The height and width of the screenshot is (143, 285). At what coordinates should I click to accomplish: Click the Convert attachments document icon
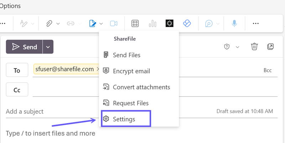point(106,87)
